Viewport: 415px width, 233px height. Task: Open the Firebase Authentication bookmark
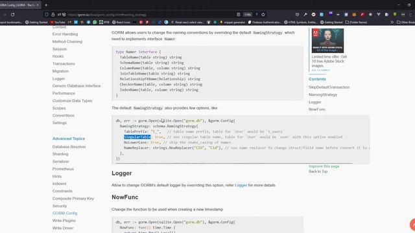[x=265, y=22]
